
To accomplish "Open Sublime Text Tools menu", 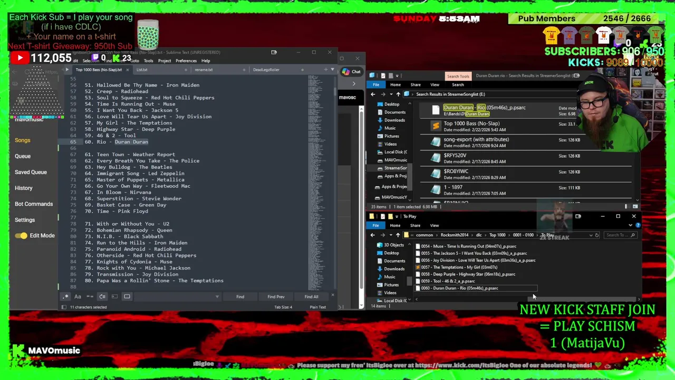I will 149,61.
